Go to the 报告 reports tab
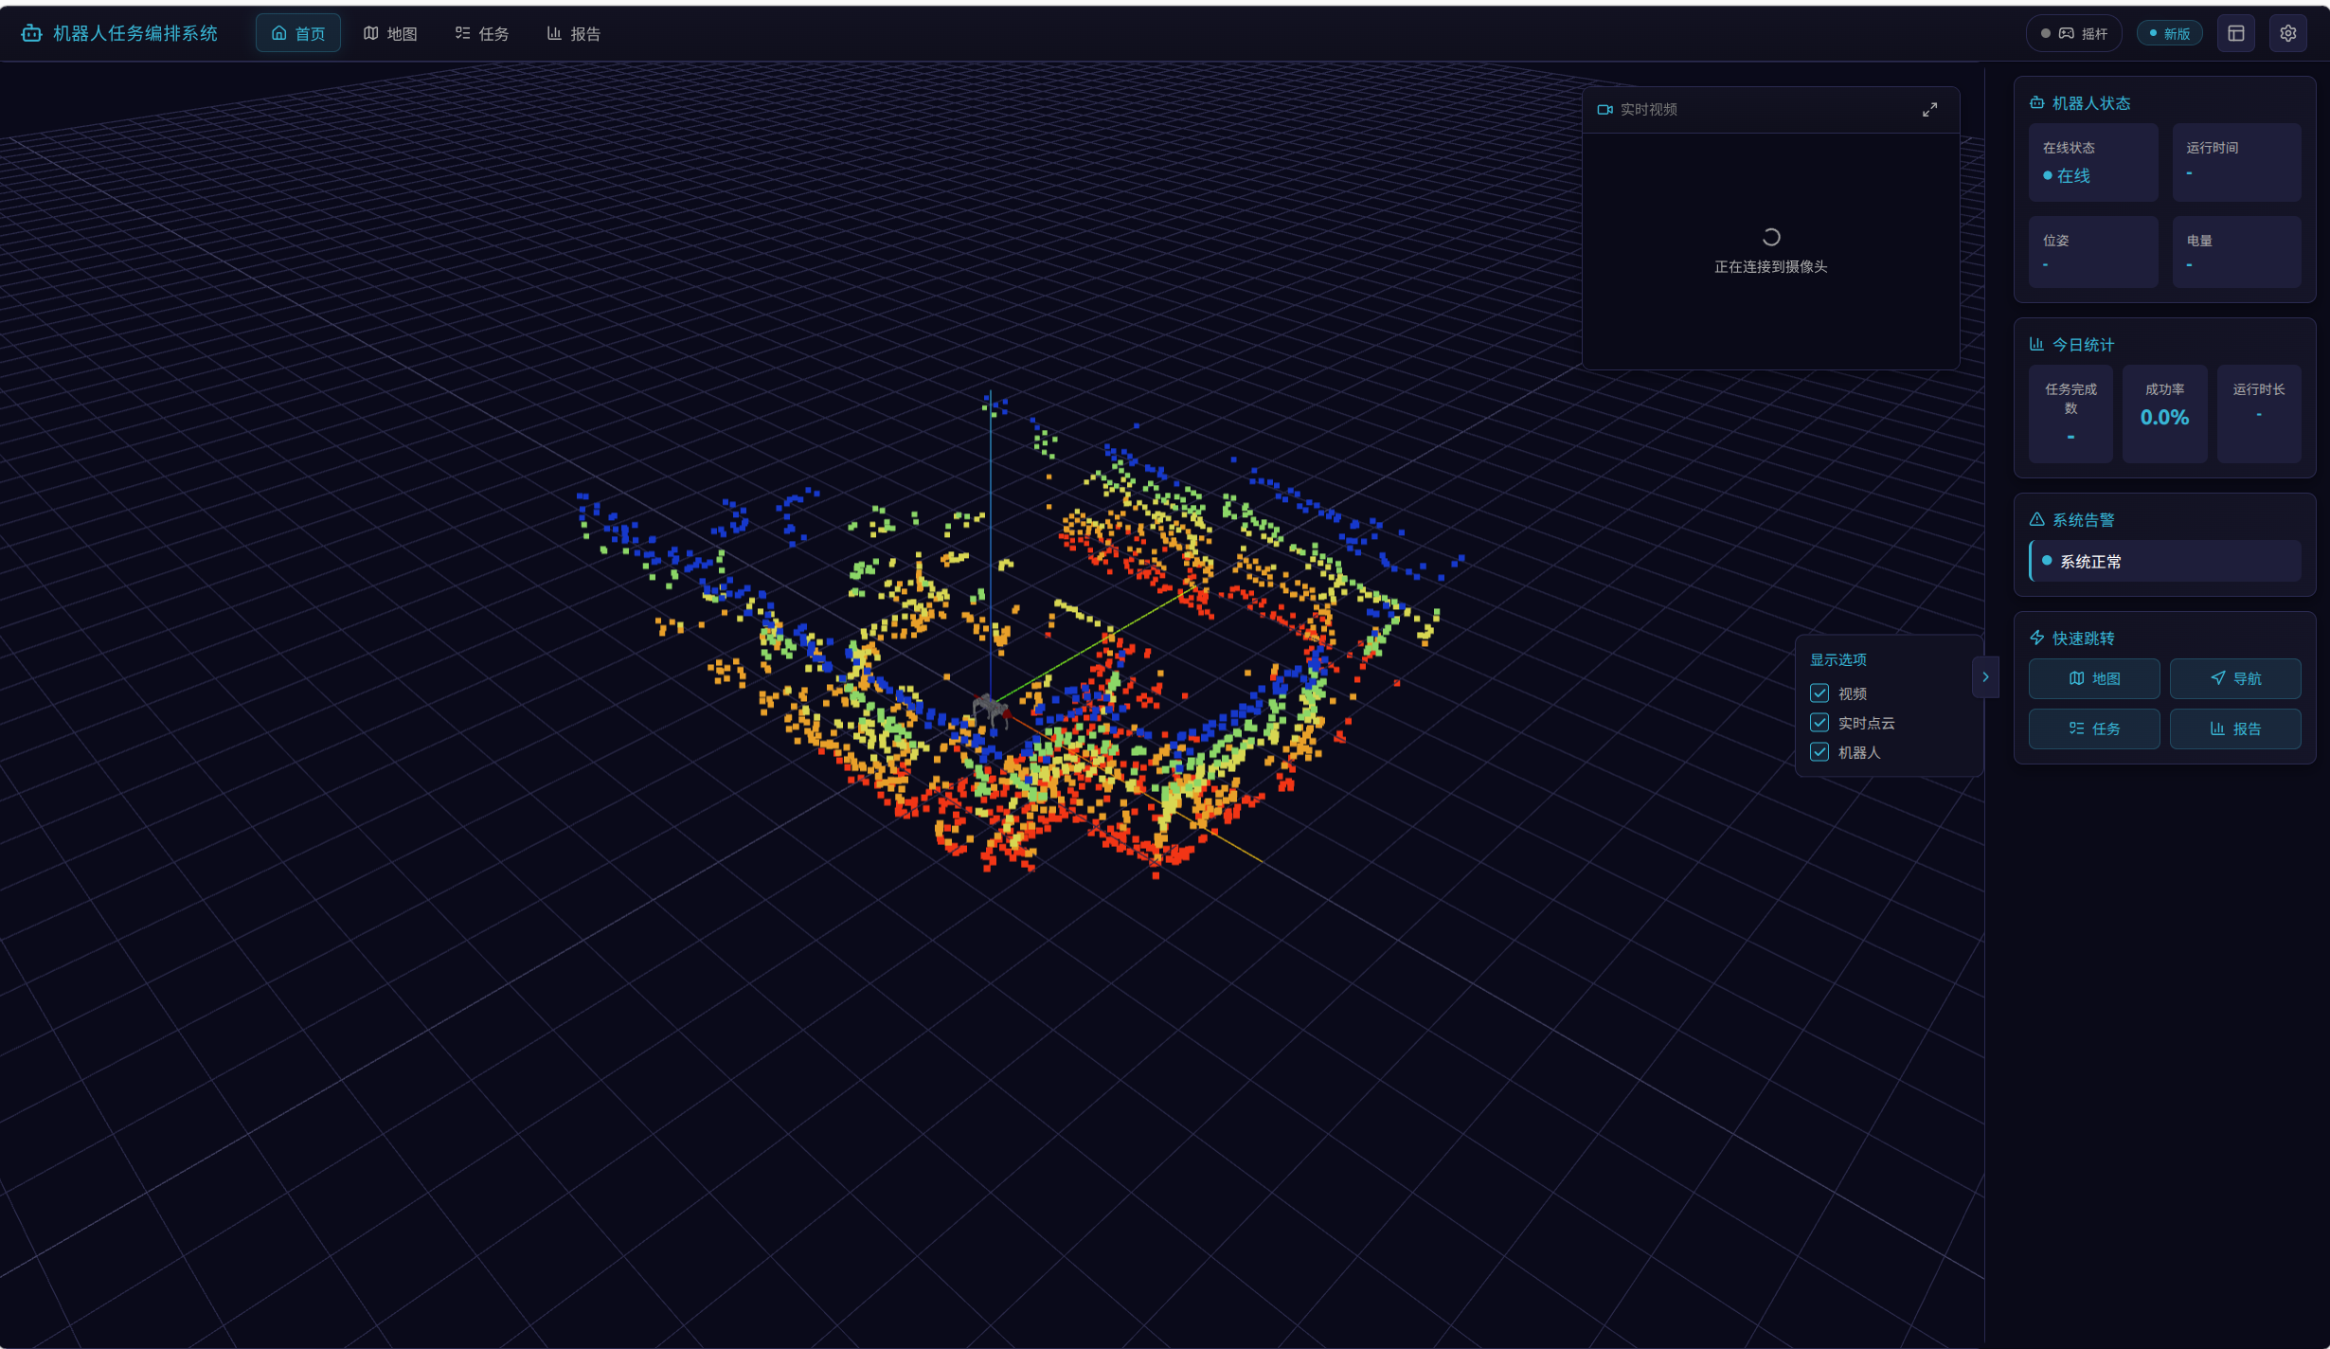This screenshot has height=1349, width=2330. (x=574, y=33)
